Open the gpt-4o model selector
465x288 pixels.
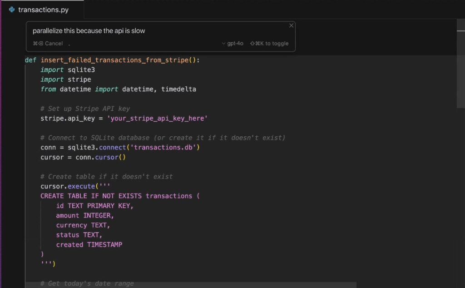click(233, 43)
